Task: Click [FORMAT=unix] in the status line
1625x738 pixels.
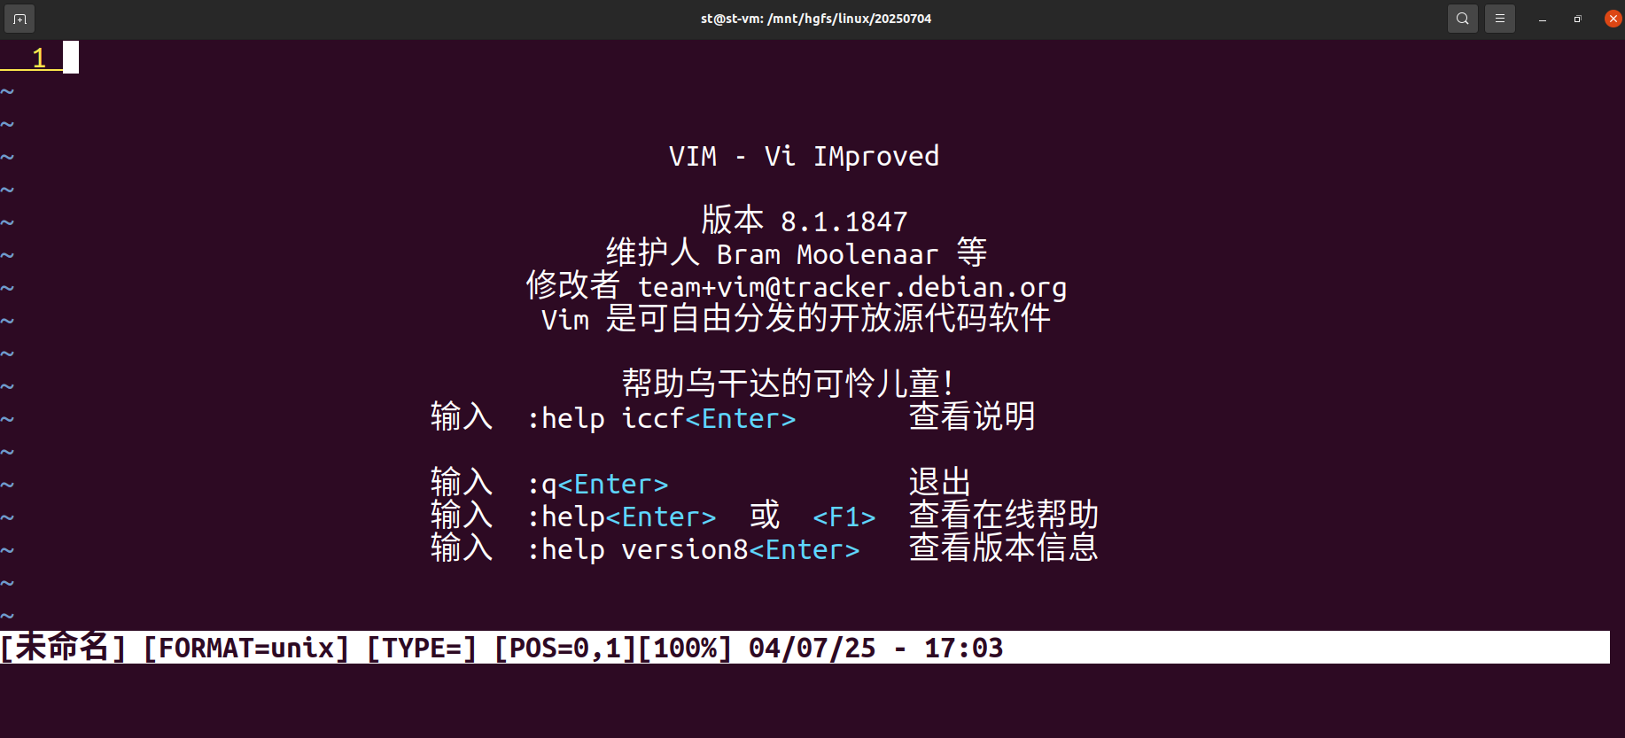Action: pos(246,648)
